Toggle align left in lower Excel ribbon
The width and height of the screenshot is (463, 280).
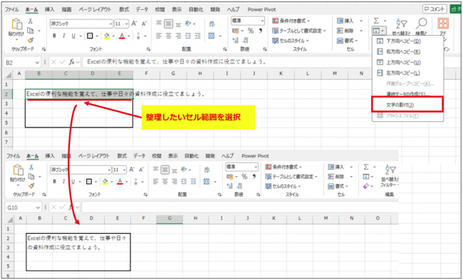(155, 182)
